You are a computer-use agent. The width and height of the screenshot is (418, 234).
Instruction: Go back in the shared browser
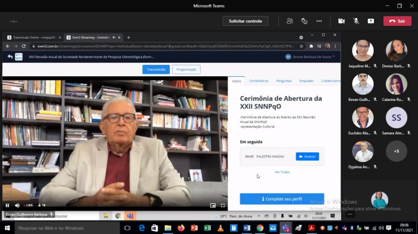point(8,46)
